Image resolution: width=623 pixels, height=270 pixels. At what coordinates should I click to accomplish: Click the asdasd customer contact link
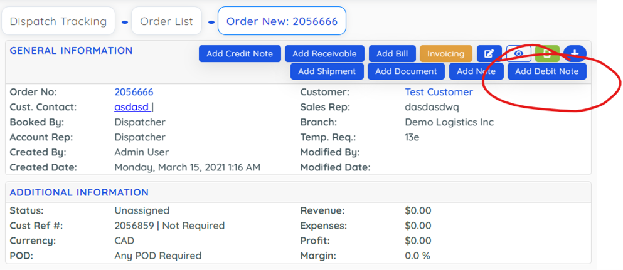[x=132, y=107]
